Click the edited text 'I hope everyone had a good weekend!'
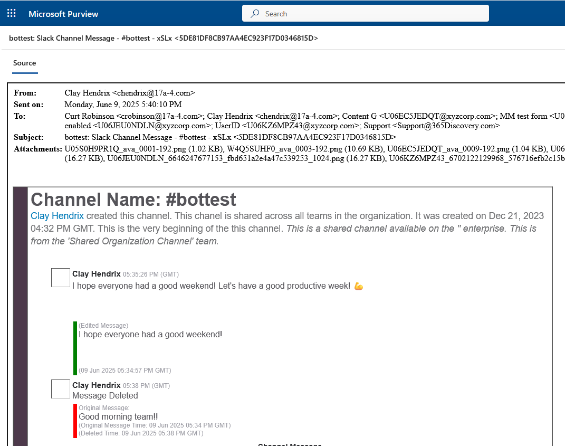The width and height of the screenshot is (565, 446). (150, 335)
